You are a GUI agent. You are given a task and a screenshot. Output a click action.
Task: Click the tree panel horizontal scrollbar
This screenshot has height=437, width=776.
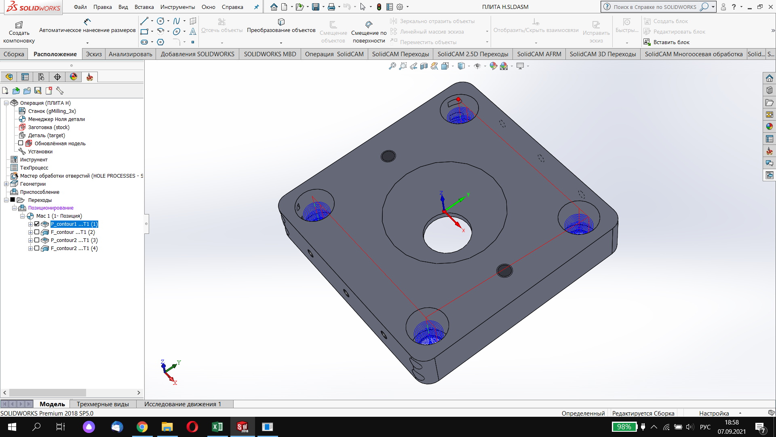[47, 392]
